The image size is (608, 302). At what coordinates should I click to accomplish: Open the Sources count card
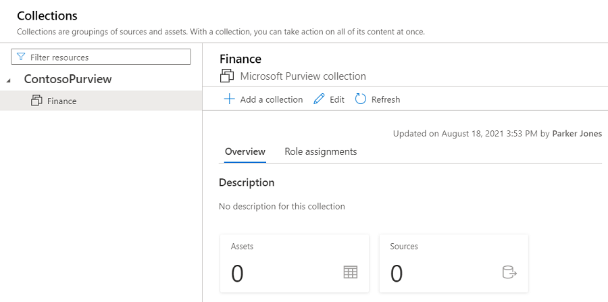pos(453,263)
